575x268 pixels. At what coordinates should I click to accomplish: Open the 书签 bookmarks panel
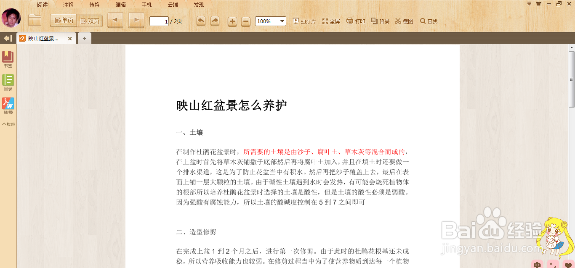tap(8, 59)
